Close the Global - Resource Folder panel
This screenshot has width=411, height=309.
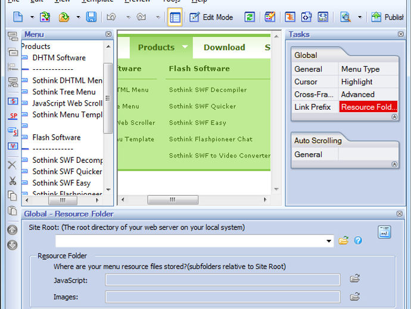[400, 214]
